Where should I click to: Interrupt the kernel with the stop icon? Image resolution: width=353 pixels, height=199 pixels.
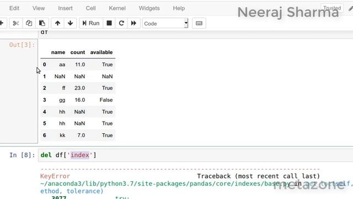pyautogui.click(x=109, y=23)
